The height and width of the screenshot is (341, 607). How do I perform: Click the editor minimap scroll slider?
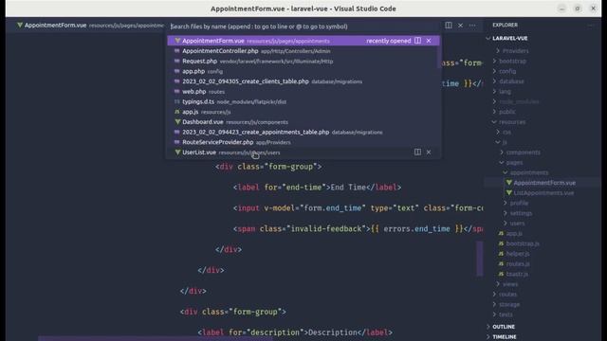click(480, 259)
